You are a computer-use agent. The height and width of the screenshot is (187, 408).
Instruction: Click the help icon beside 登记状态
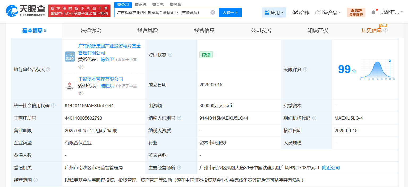(170, 55)
